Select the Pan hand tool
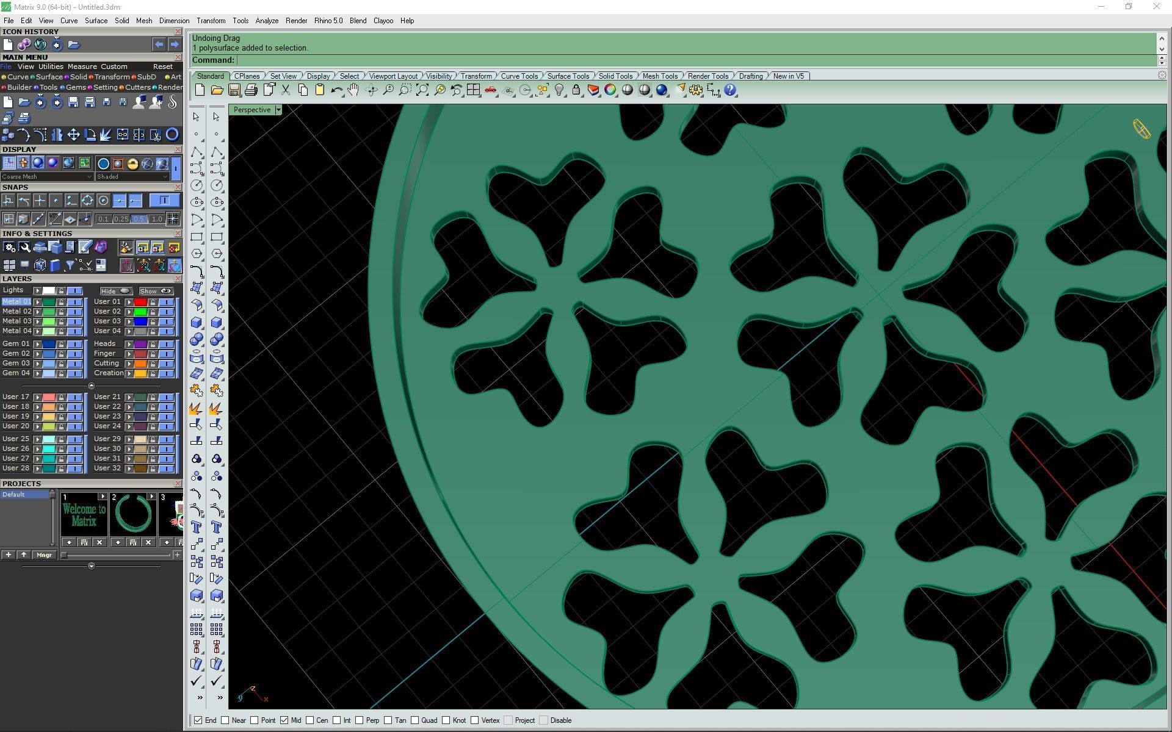Screen dimensions: 1172x732 point(353,90)
